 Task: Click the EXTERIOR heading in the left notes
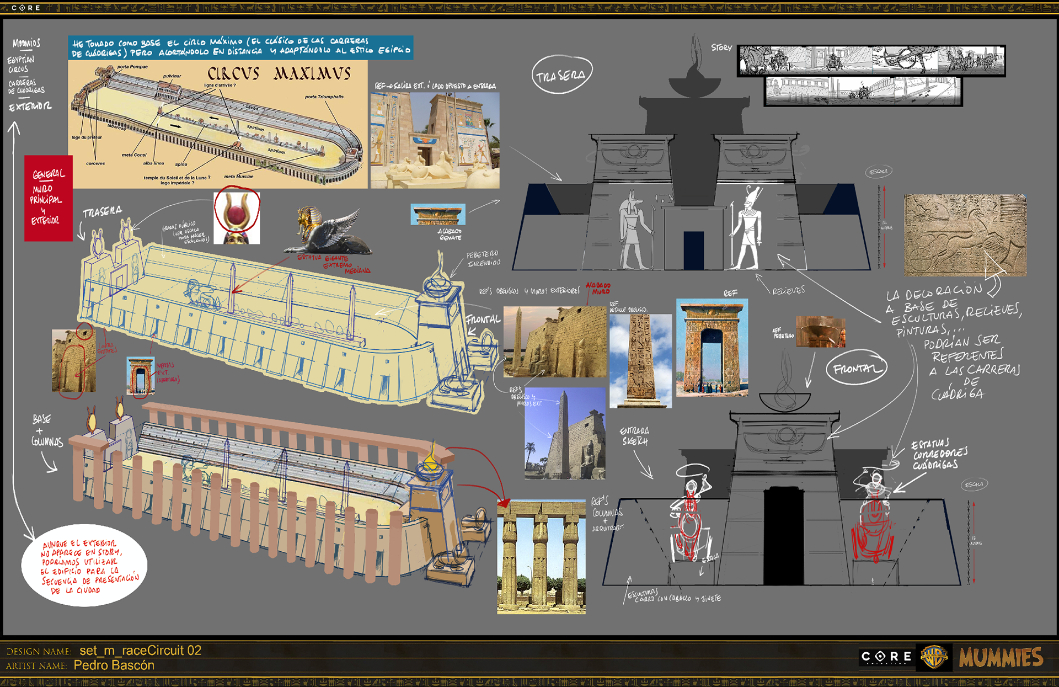pos(30,106)
